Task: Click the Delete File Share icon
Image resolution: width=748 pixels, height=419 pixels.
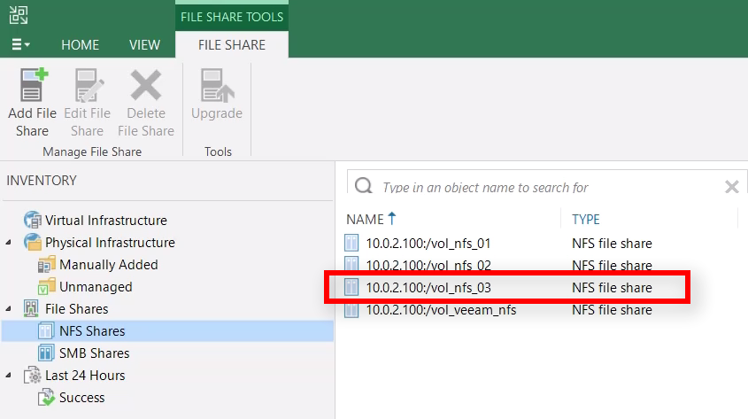Action: pyautogui.click(x=145, y=87)
